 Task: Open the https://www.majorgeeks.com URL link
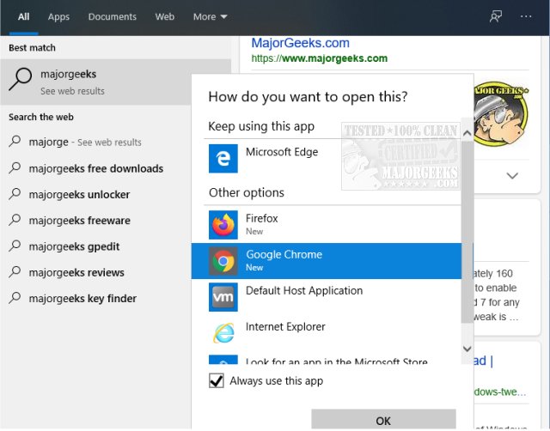point(319,58)
